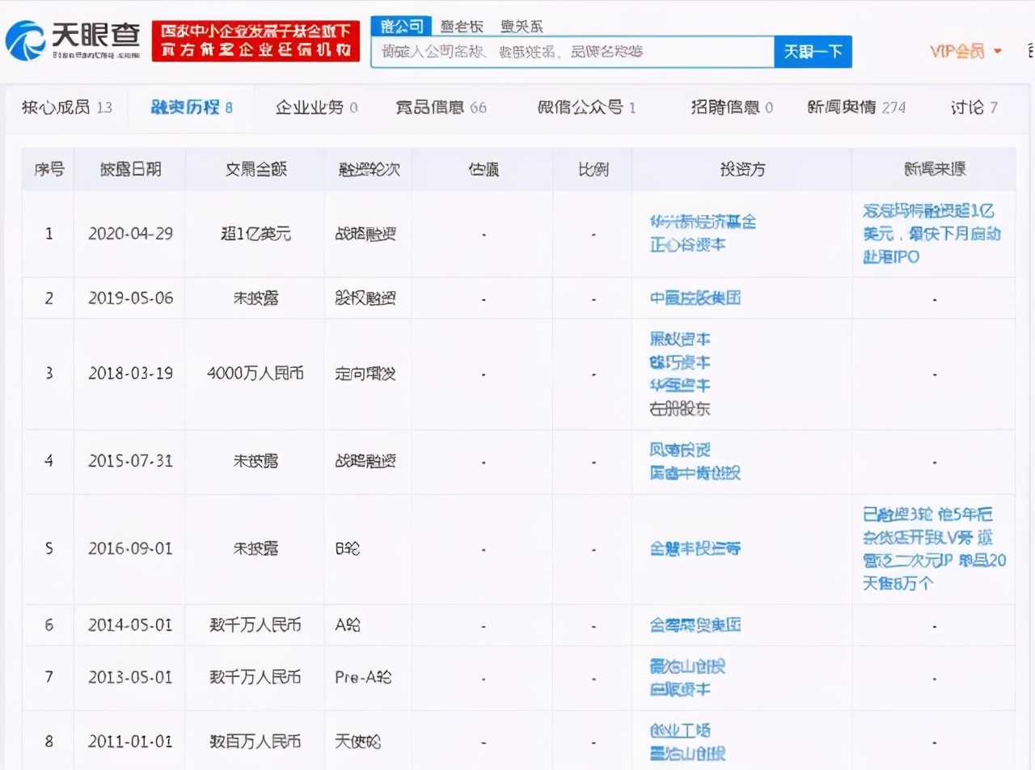Click the 天眼一下 search button
The image size is (1035, 770).
[x=812, y=51]
